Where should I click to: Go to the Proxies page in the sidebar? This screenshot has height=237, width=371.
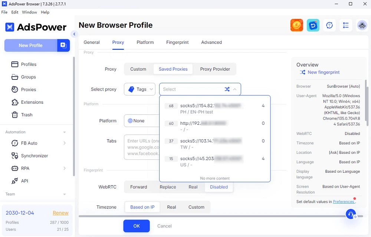(x=24, y=90)
